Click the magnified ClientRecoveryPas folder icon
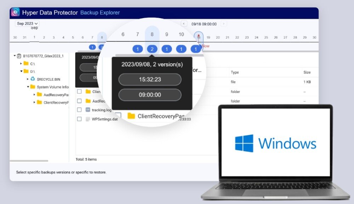This screenshot has height=204, width=354. [131, 116]
